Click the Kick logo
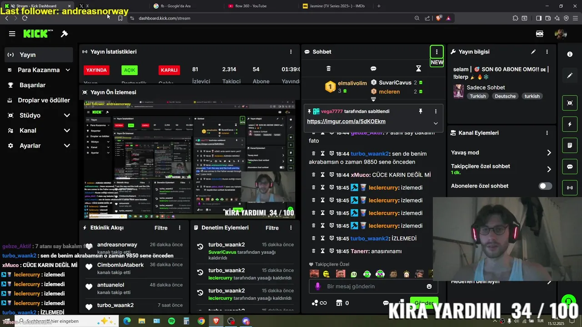This screenshot has width=582, height=327. (38, 34)
